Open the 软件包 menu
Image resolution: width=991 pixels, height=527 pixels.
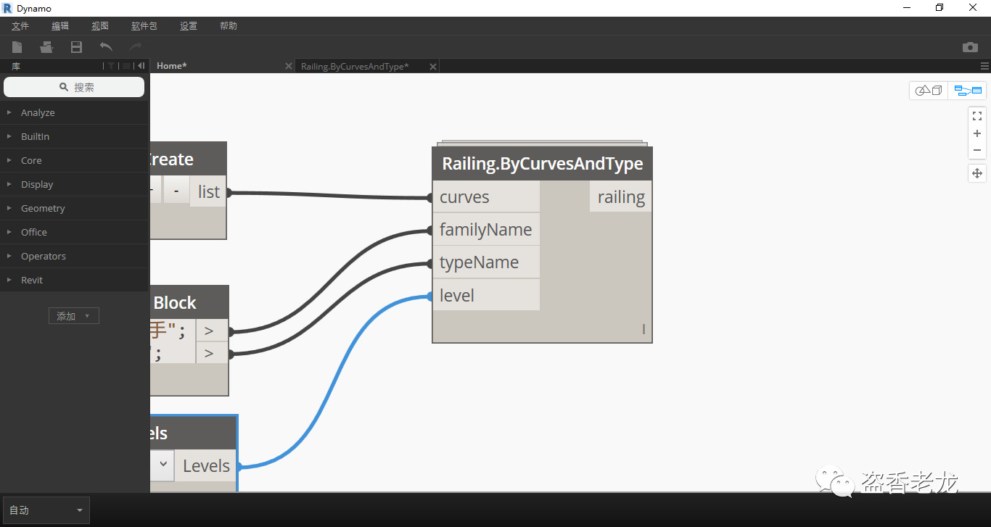point(144,26)
